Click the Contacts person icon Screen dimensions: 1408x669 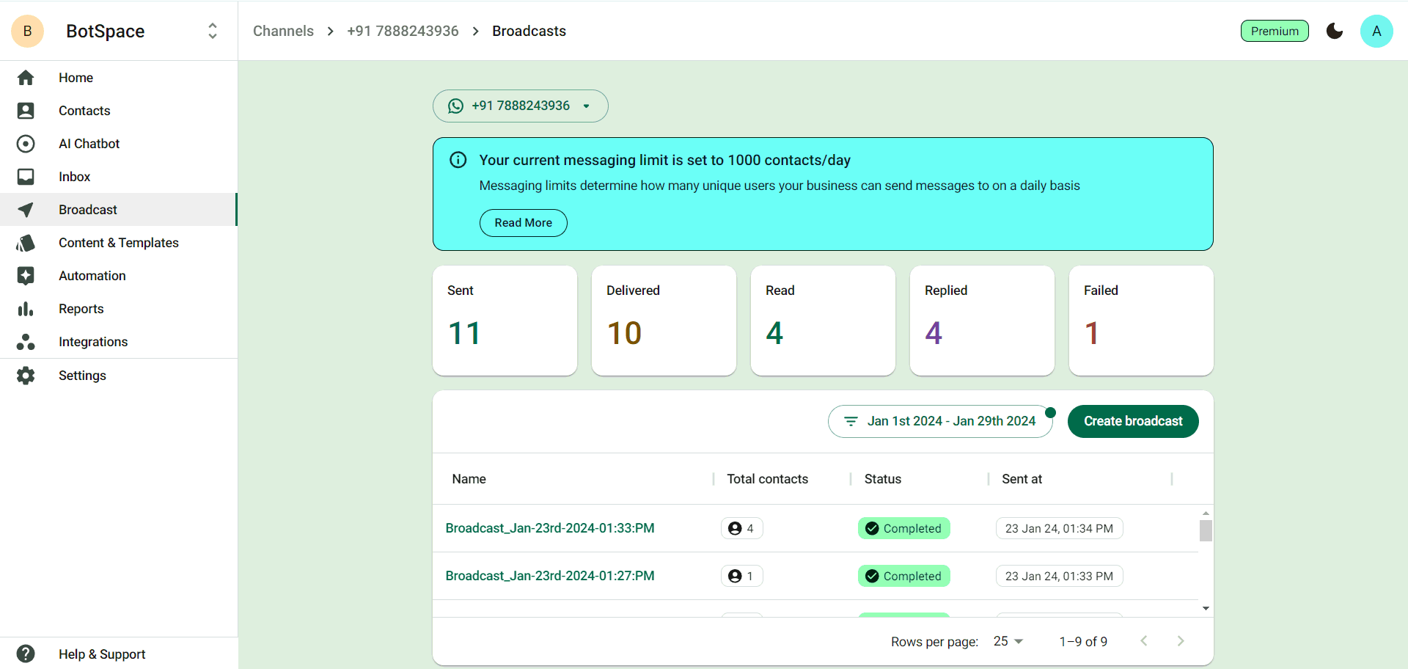pyautogui.click(x=26, y=111)
